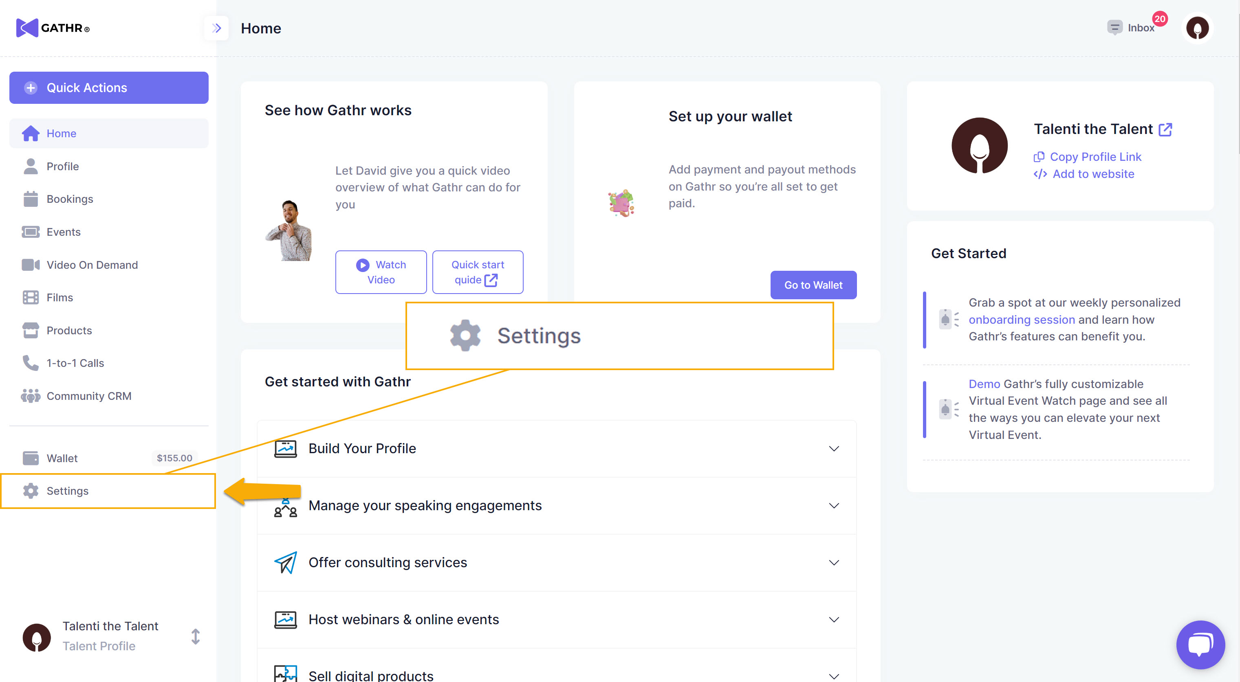Open the chat support bubble

tap(1200, 645)
